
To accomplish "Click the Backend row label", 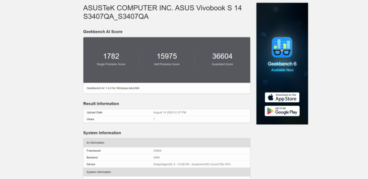I will coord(92,158).
